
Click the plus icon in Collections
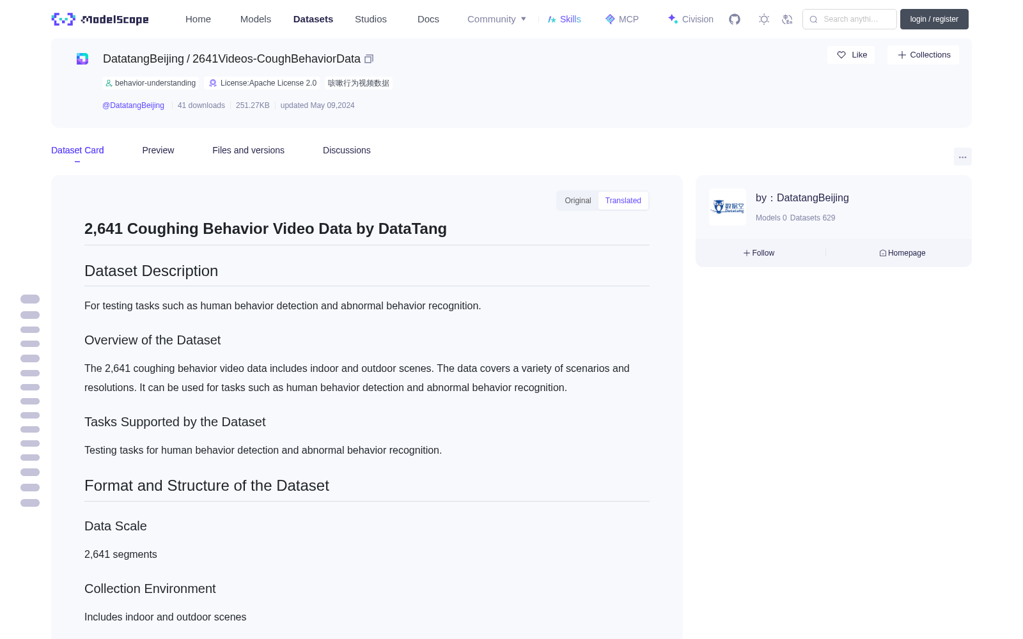[902, 55]
